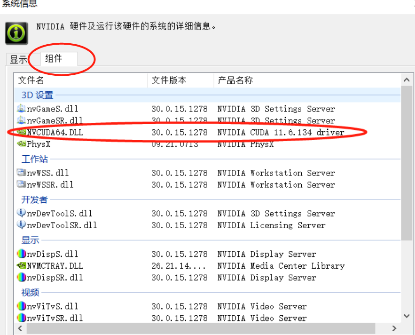Select the NVMCTRAY.DLL file name

click(55, 265)
